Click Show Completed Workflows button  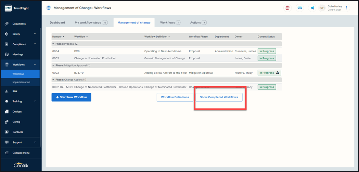(219, 97)
